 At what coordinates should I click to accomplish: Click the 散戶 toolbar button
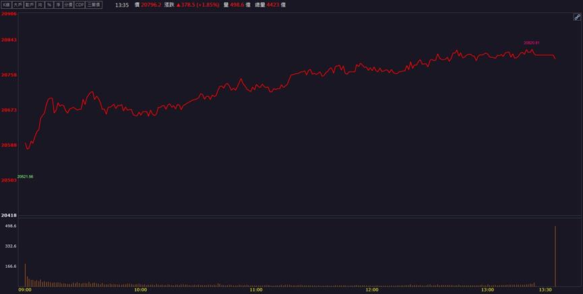[30, 5]
